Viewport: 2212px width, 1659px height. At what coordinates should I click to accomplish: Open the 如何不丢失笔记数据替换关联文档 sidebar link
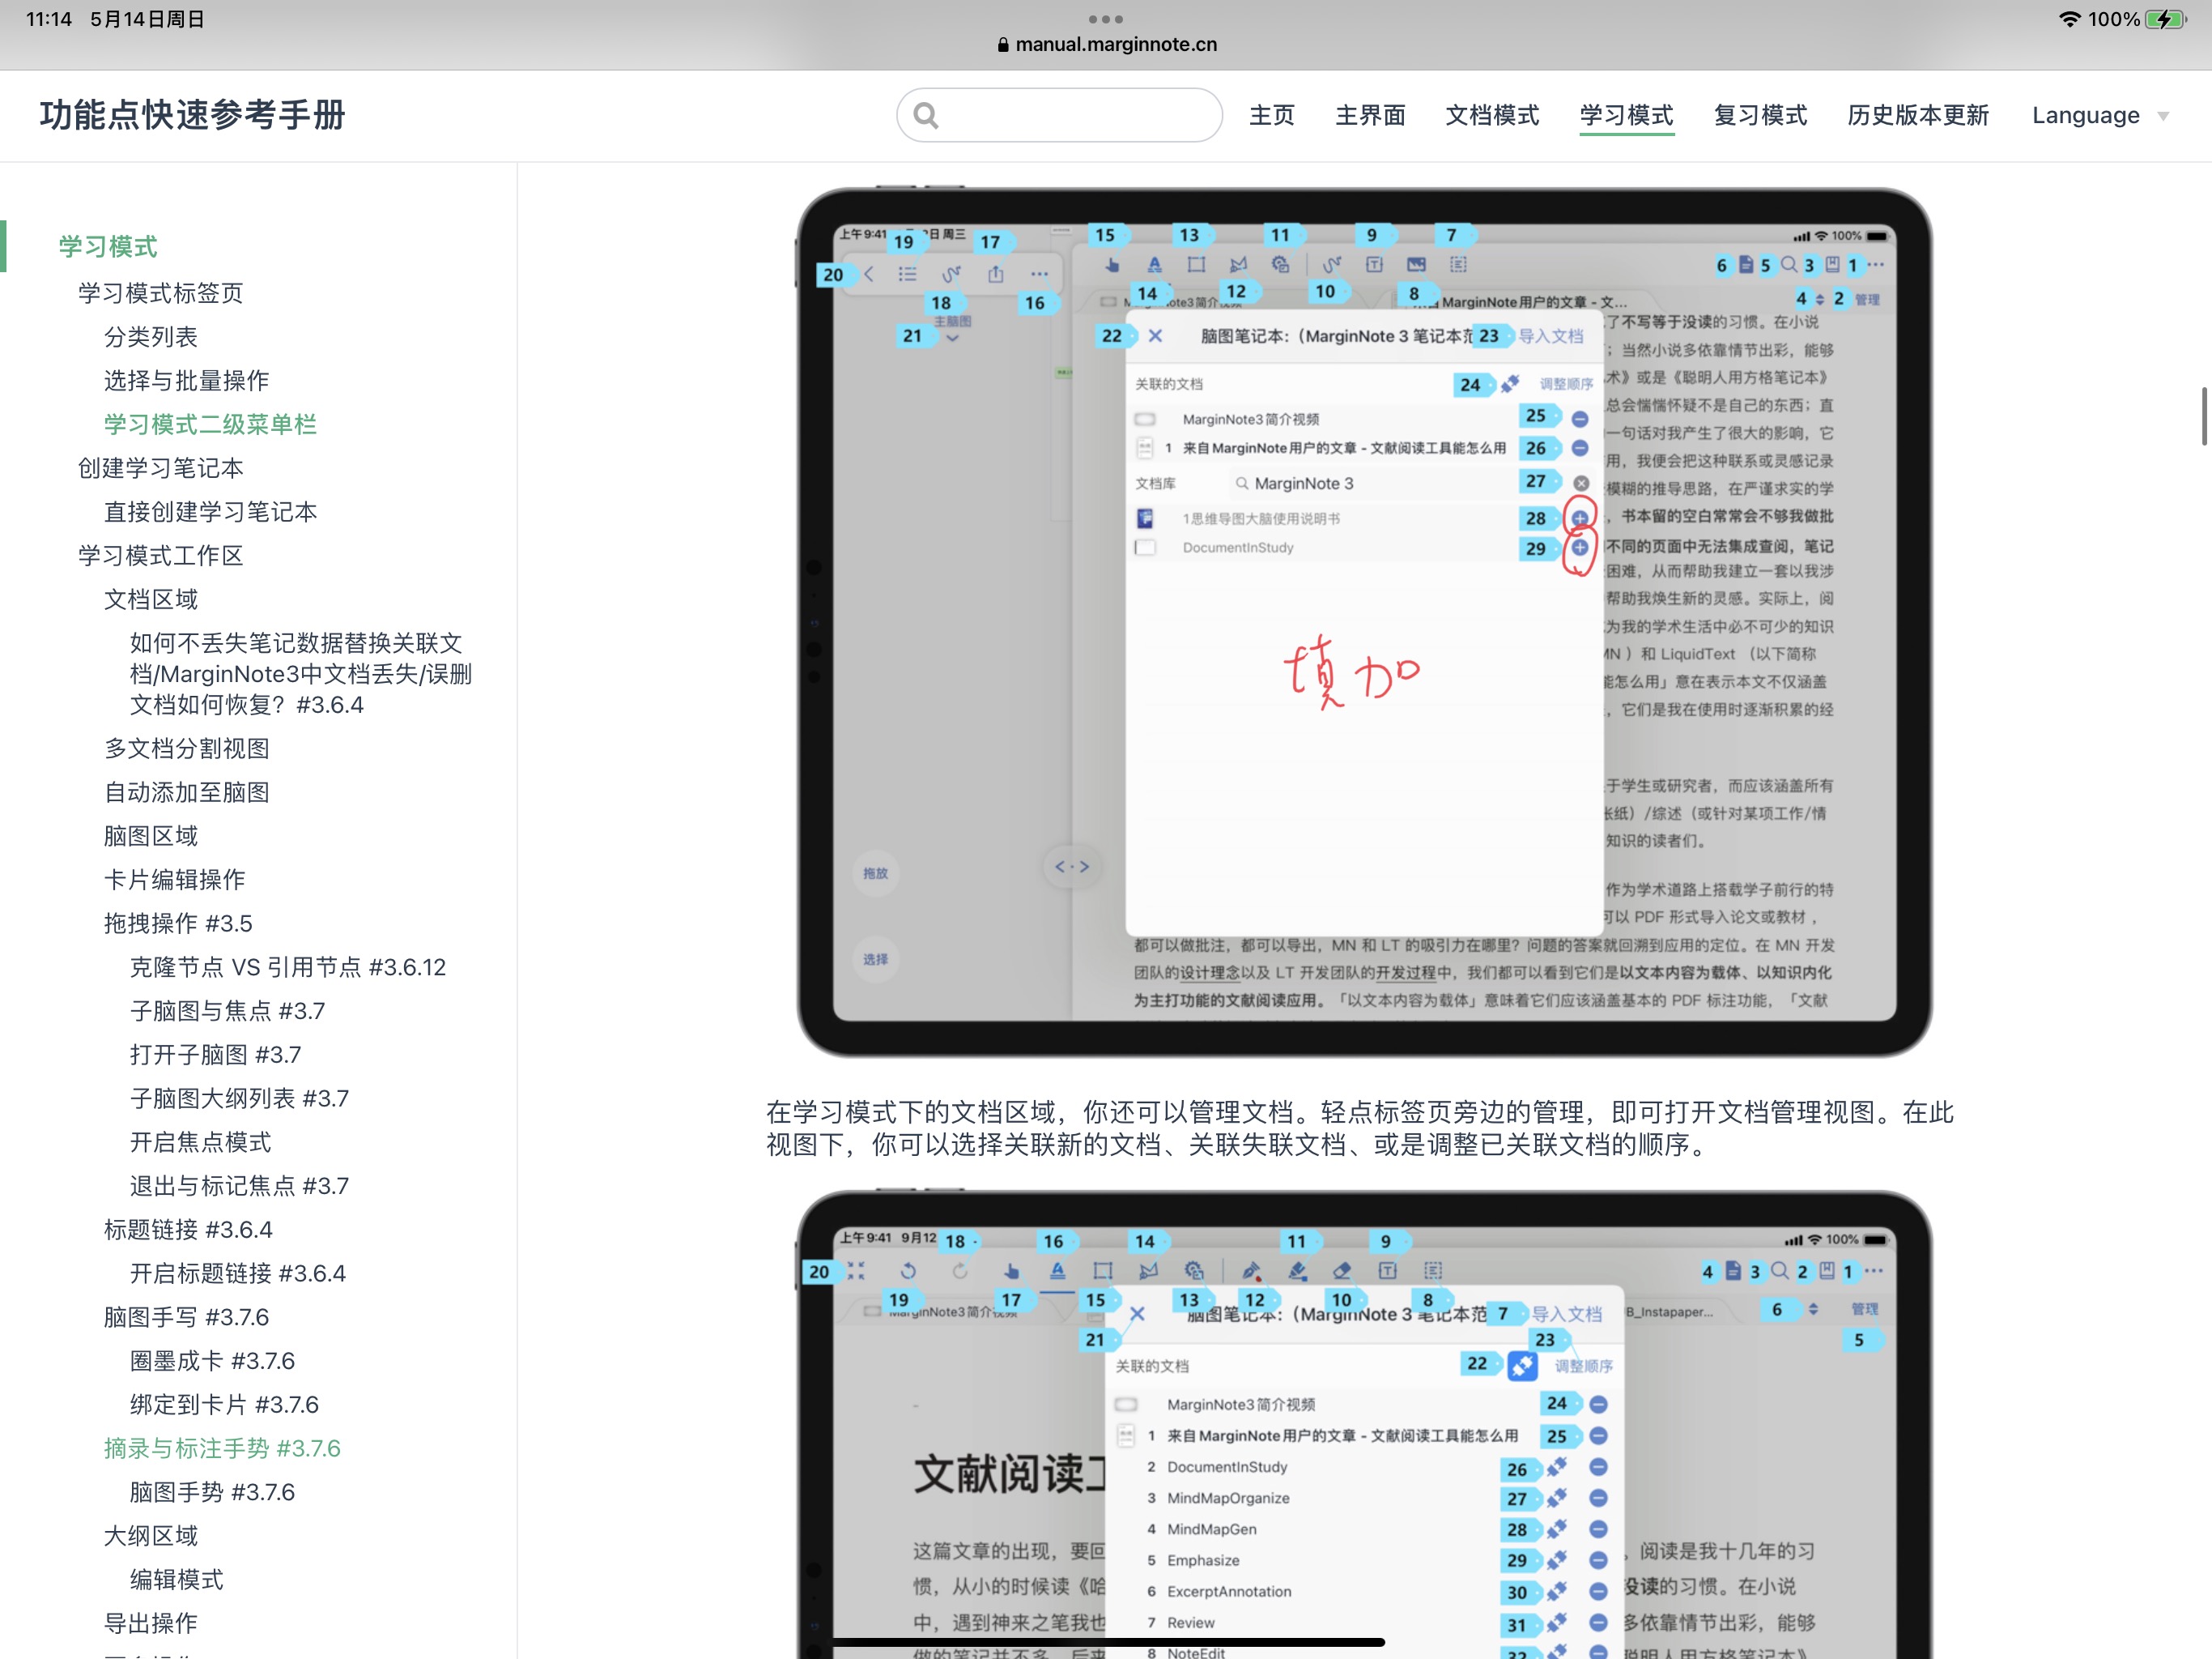point(300,673)
